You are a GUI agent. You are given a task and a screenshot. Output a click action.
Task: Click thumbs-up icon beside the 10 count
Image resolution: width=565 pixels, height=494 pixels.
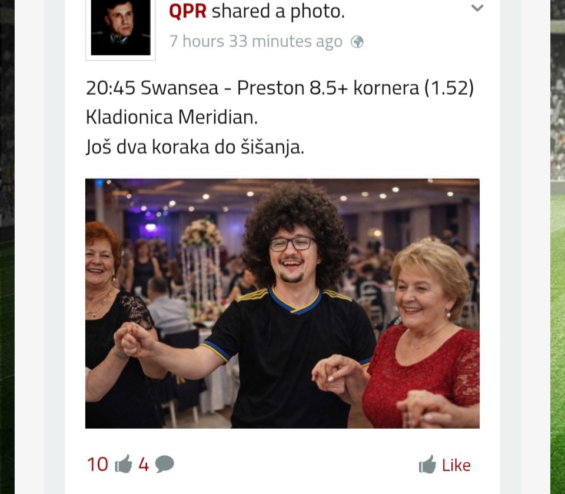pyautogui.click(x=124, y=464)
